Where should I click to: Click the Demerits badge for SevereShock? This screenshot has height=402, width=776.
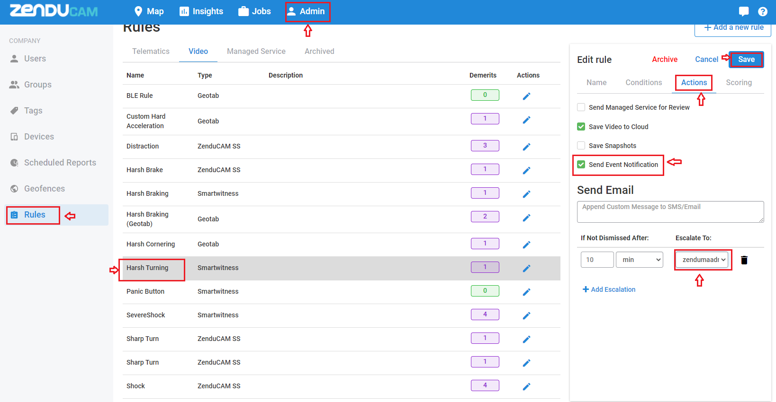pos(485,315)
